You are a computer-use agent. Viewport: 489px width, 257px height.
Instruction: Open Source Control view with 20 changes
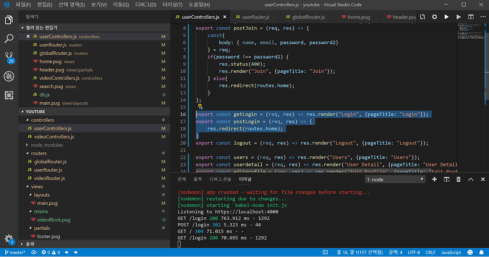click(x=9, y=57)
